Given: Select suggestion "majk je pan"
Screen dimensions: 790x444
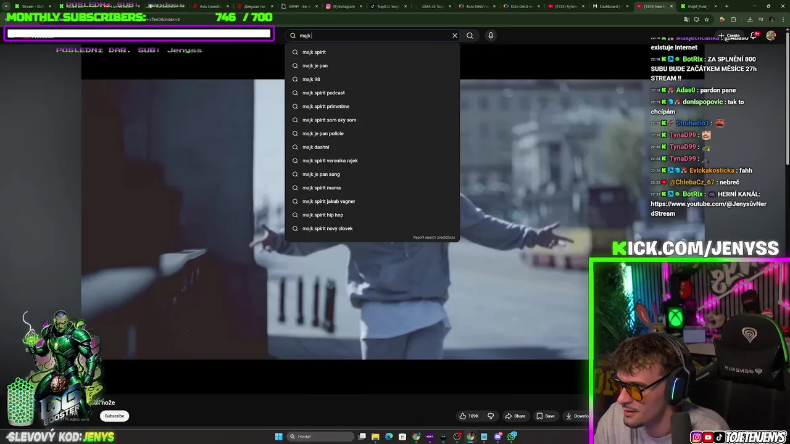Looking at the screenshot, I should click(372, 65).
